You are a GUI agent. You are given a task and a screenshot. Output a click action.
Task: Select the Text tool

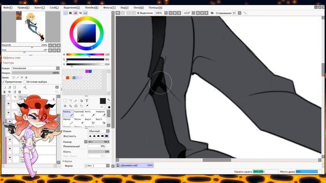[87, 101]
